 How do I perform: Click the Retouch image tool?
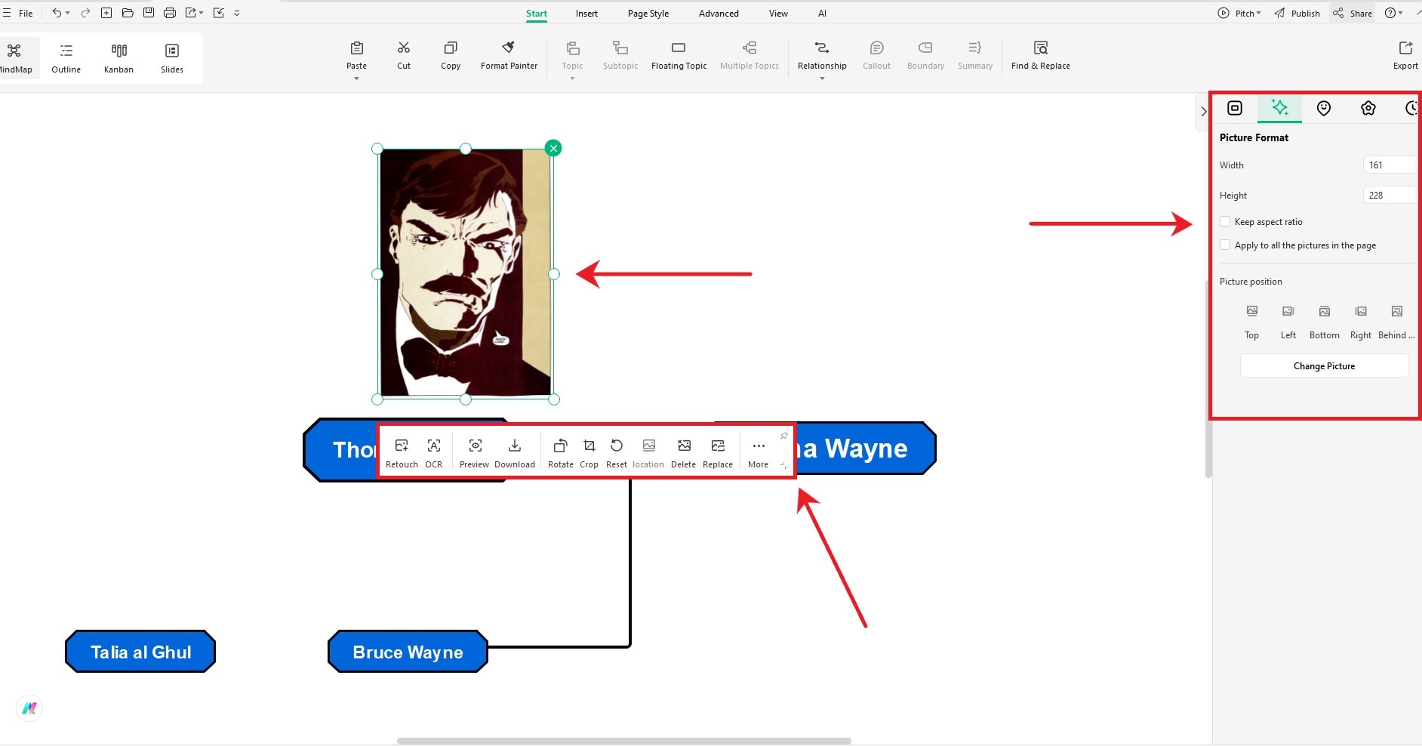(x=402, y=454)
